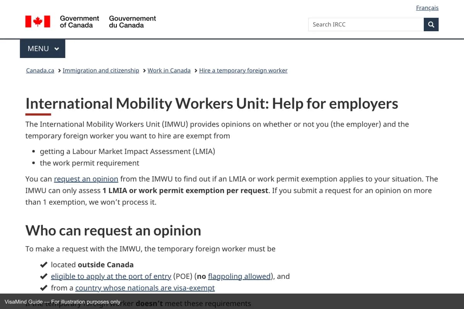Image resolution: width=464 pixels, height=309 pixels.
Task: Click checkmark beside visa-exempt country item
Action: click(44, 288)
